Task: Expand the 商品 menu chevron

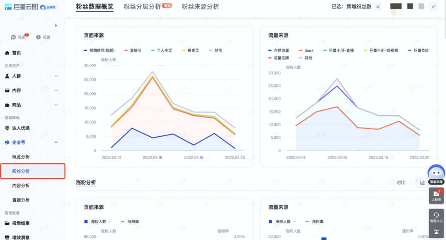Action: [x=56, y=105]
